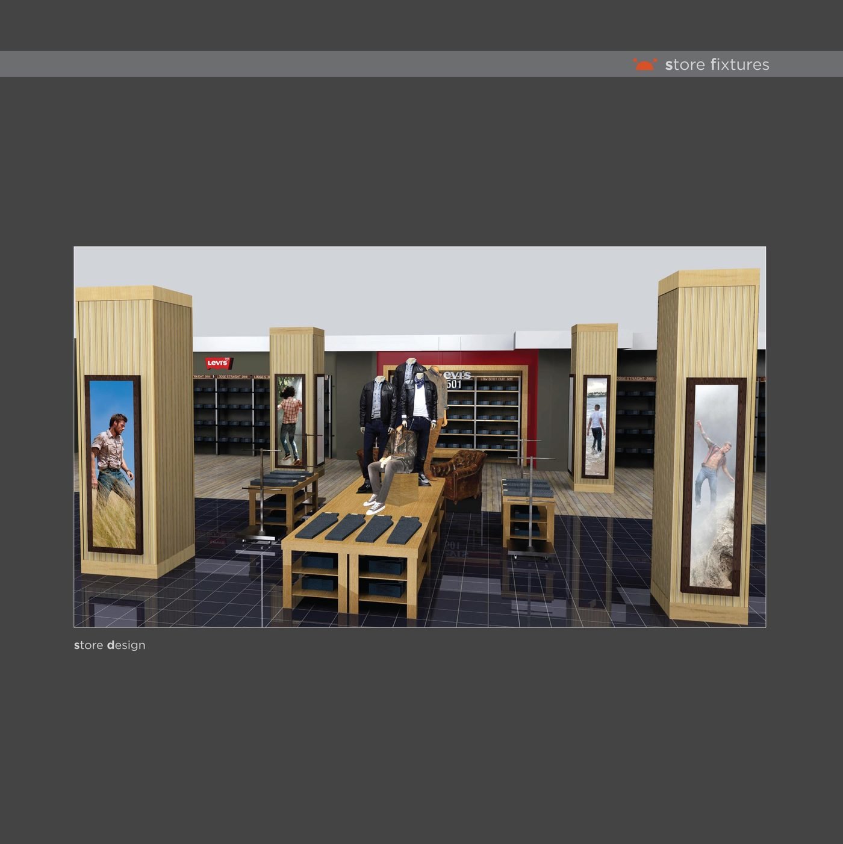Click the "store design" caption text
This screenshot has height=844, width=843.
(110, 645)
